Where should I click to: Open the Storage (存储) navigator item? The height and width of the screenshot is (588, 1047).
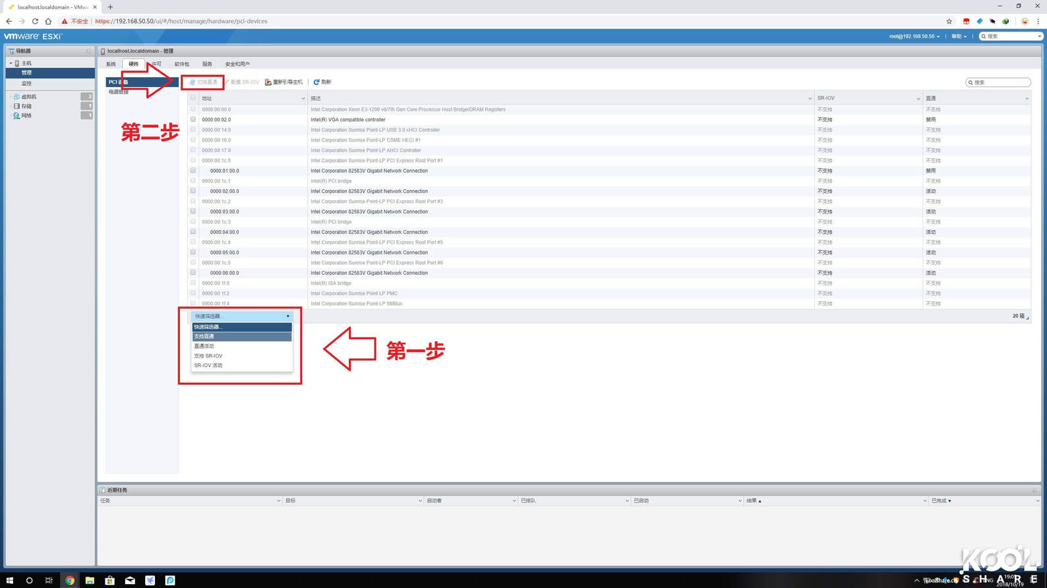click(26, 106)
